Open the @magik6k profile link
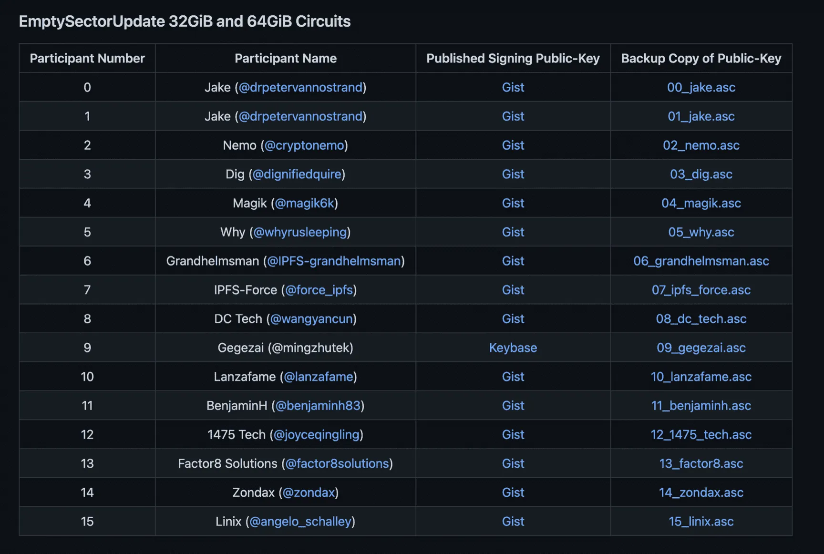 point(305,204)
